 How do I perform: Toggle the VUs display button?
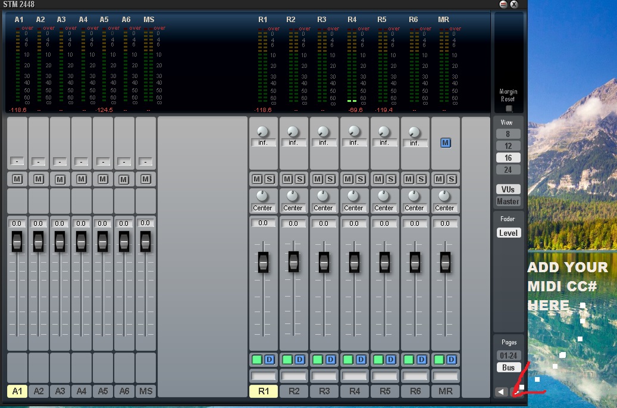pos(508,189)
